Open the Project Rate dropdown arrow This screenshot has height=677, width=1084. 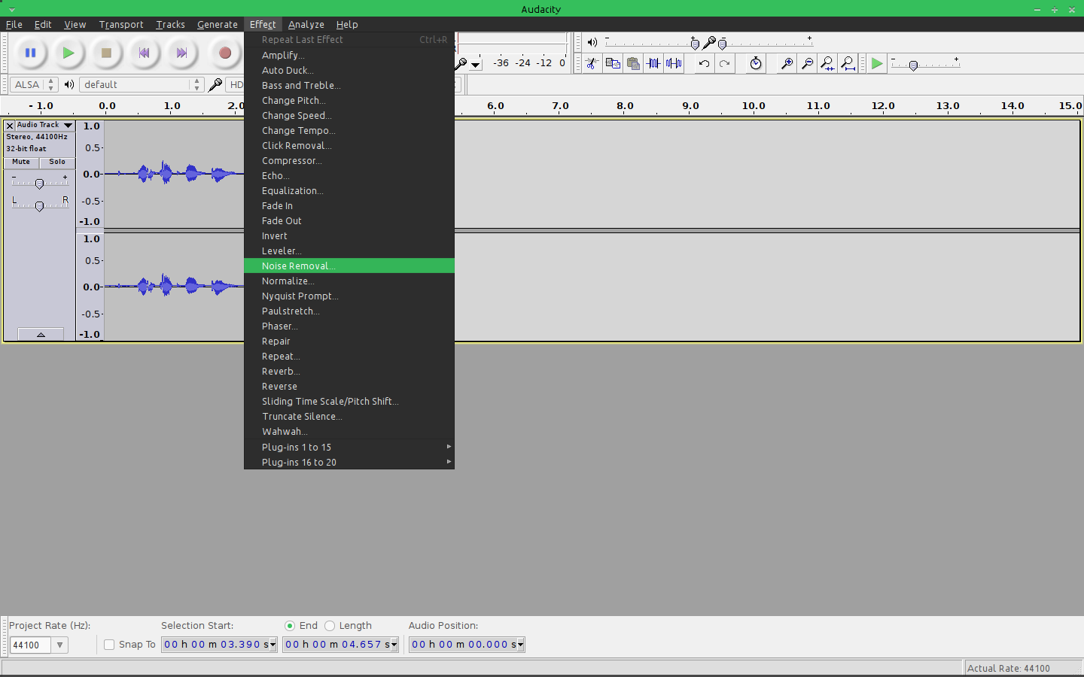pyautogui.click(x=59, y=645)
